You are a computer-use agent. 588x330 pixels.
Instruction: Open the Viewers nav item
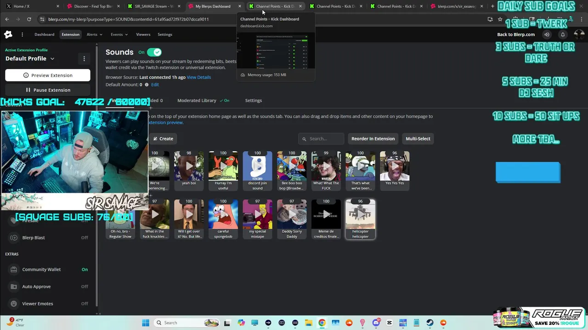pos(143,34)
